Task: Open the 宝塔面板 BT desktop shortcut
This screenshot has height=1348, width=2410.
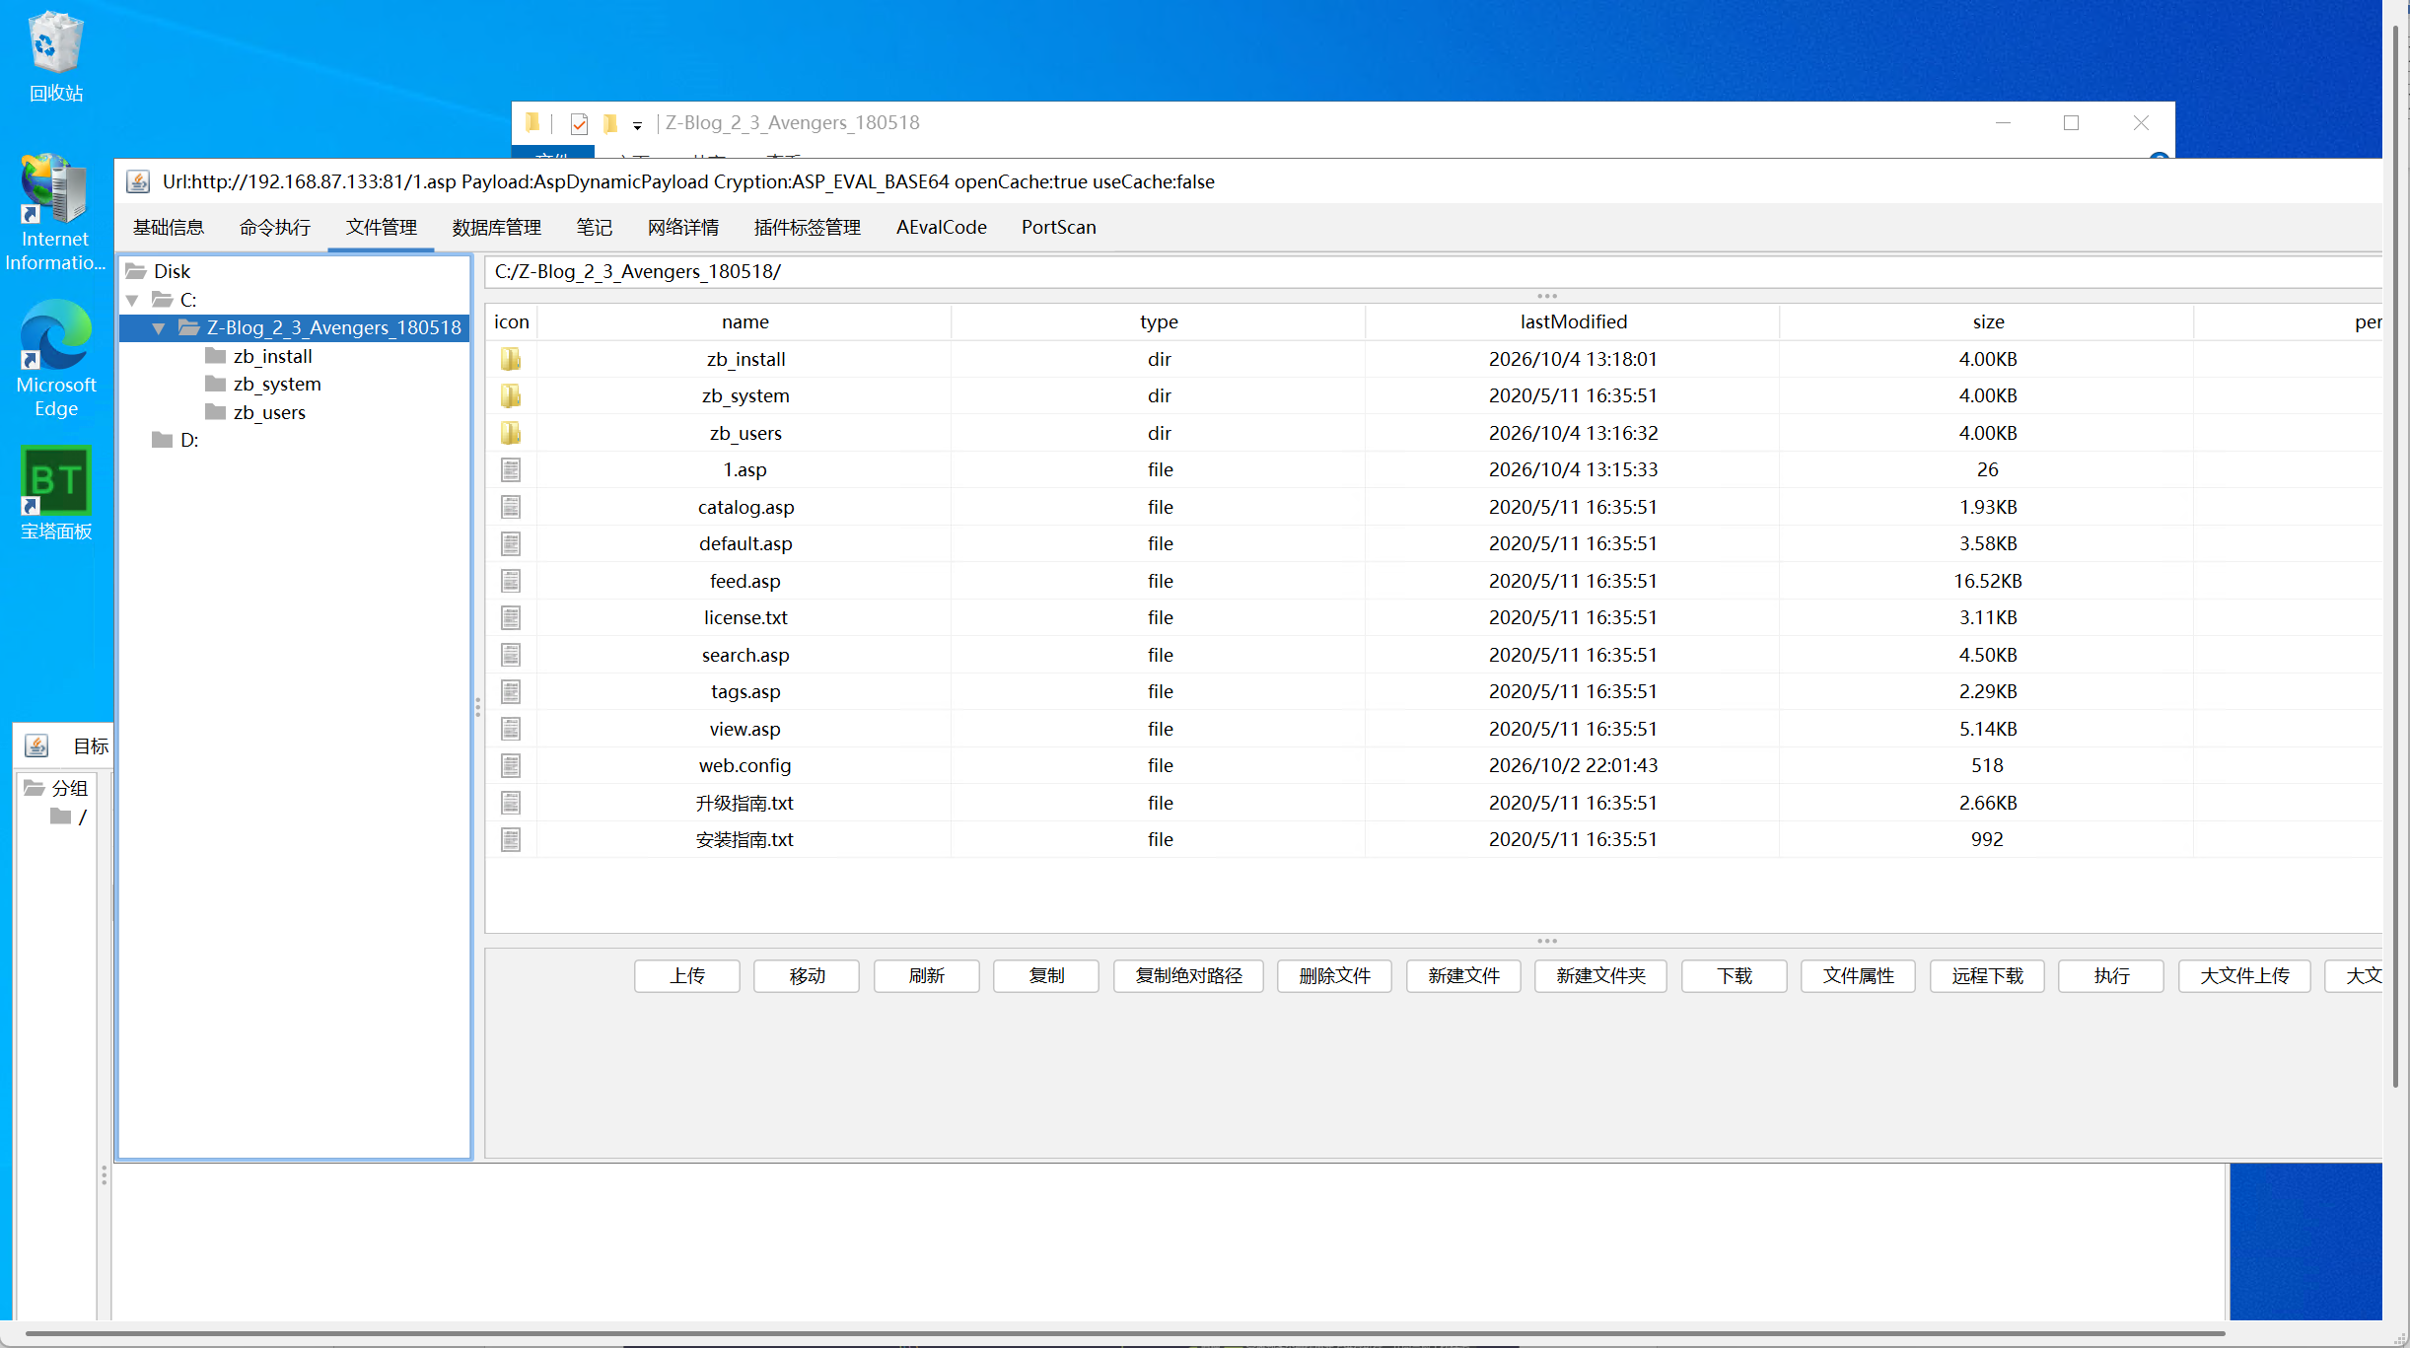Action: tap(55, 493)
